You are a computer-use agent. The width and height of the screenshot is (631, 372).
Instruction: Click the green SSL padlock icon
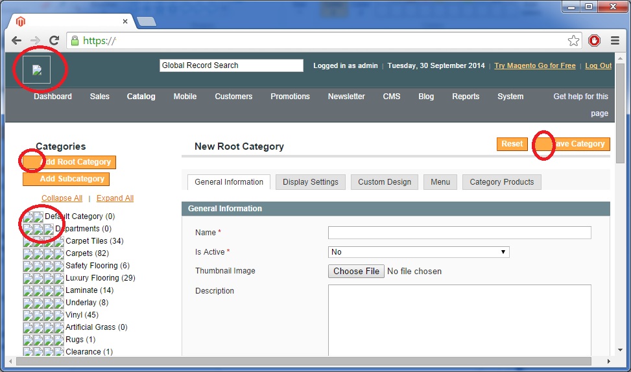click(75, 41)
